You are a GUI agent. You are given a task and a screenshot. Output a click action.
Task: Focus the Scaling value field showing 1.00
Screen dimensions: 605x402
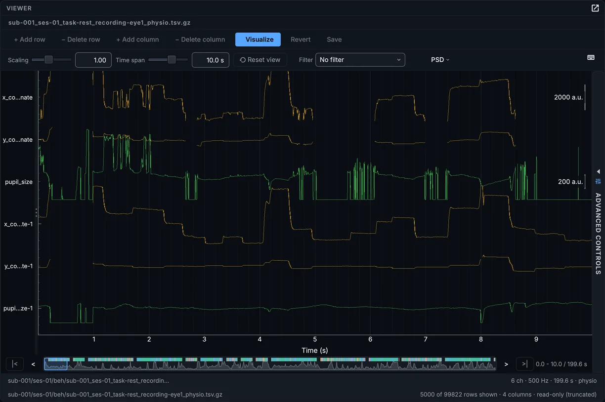pyautogui.click(x=93, y=60)
